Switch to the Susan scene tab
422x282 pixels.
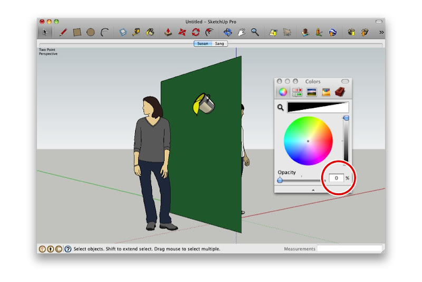click(203, 44)
